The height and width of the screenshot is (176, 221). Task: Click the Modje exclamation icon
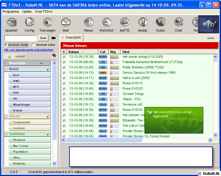pyautogui.click(x=143, y=22)
